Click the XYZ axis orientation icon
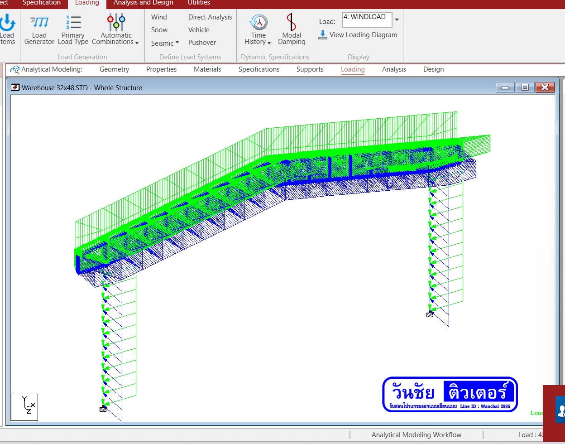The image size is (565, 444). tap(24, 407)
